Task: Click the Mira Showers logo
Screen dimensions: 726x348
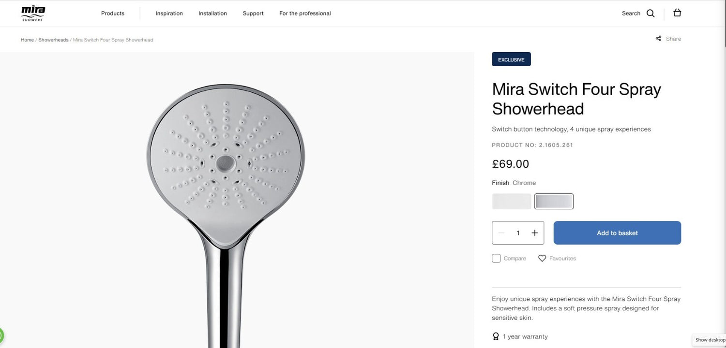Action: [x=33, y=14]
